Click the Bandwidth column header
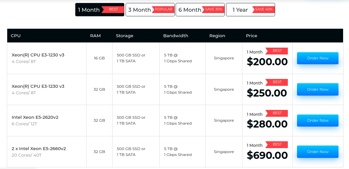 tap(176, 36)
